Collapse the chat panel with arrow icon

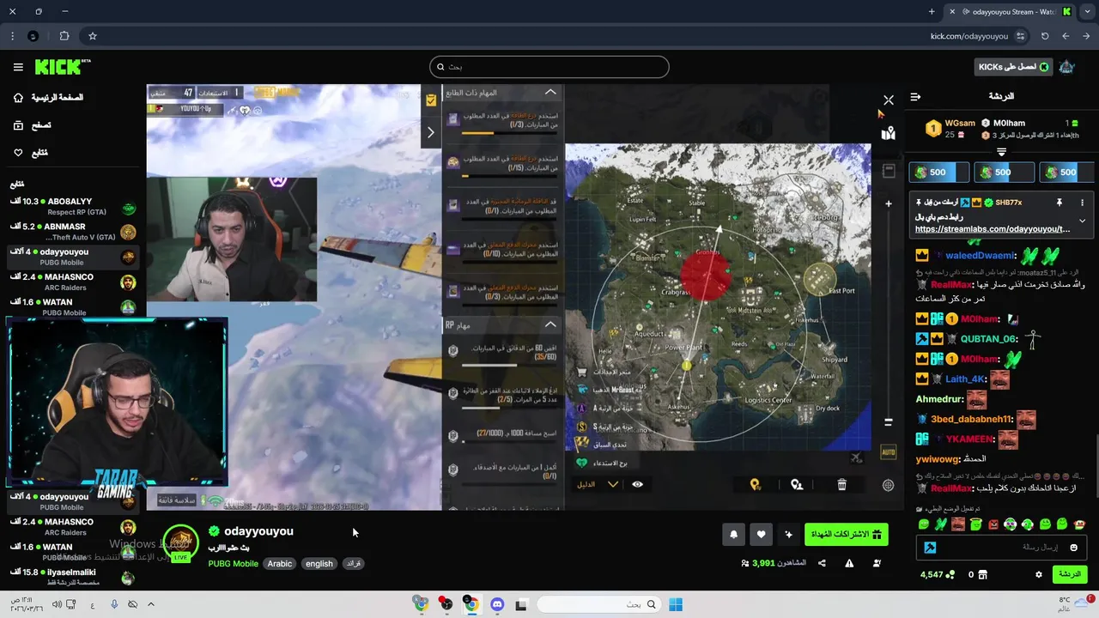[915, 97]
